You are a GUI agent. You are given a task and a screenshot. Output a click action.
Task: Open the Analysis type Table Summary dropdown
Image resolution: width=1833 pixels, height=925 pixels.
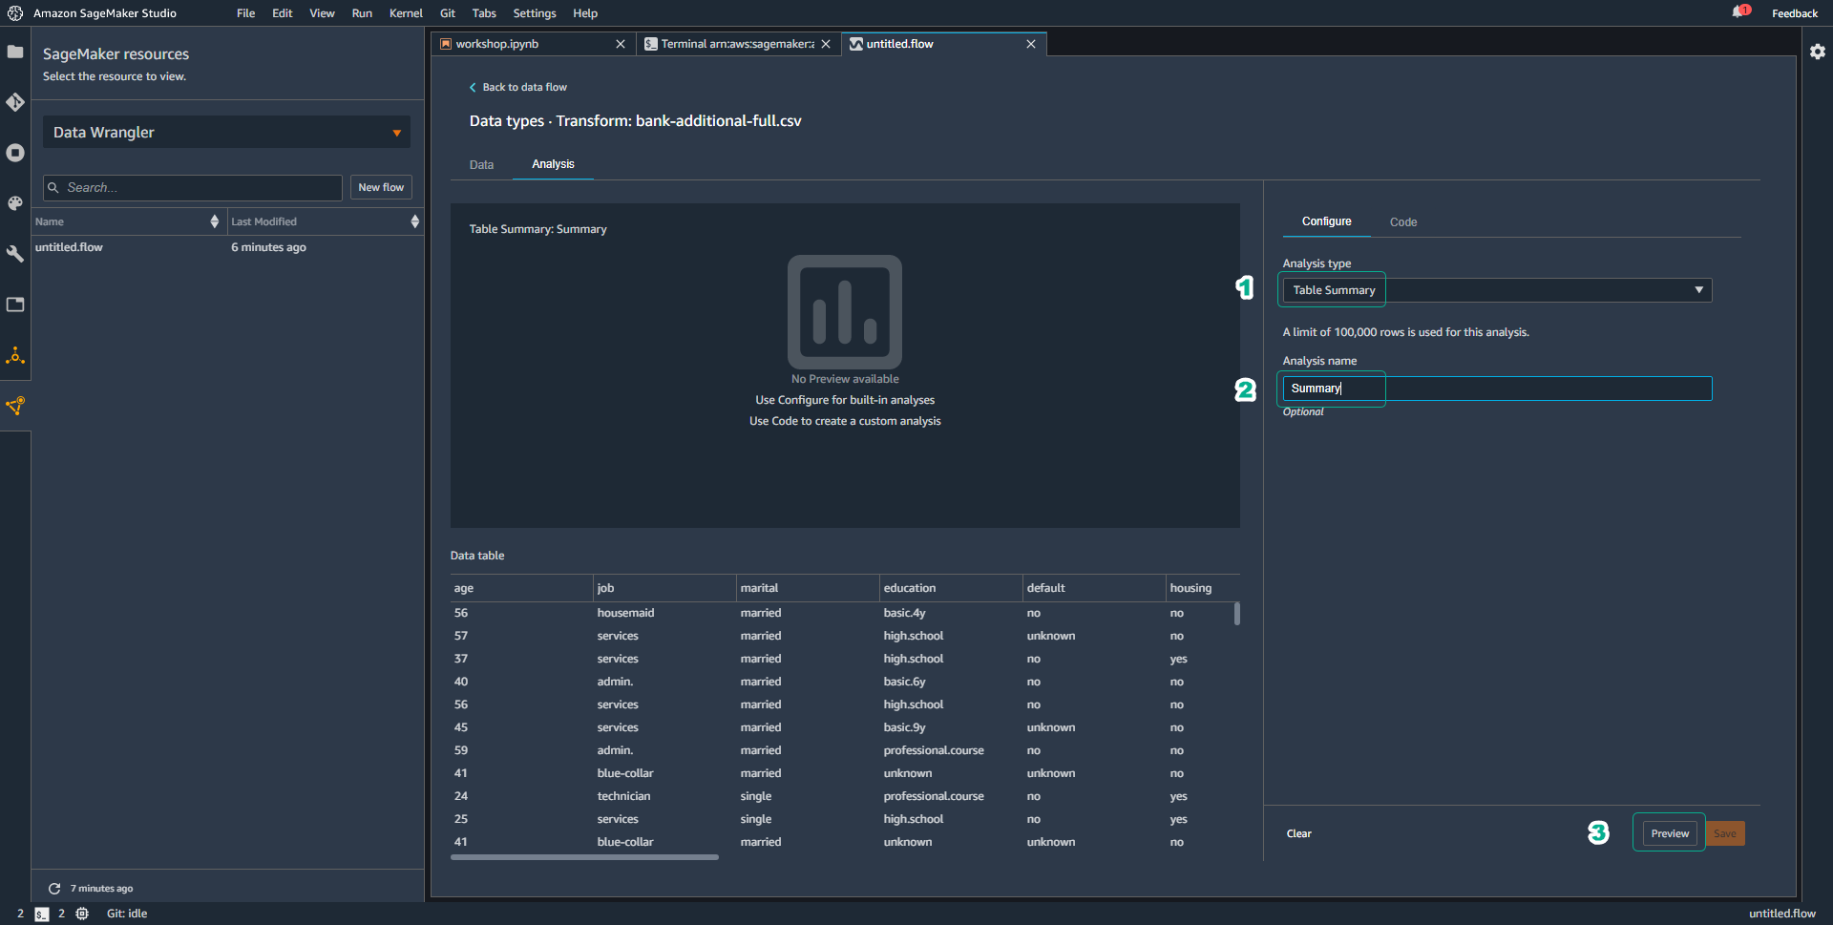[1497, 290]
